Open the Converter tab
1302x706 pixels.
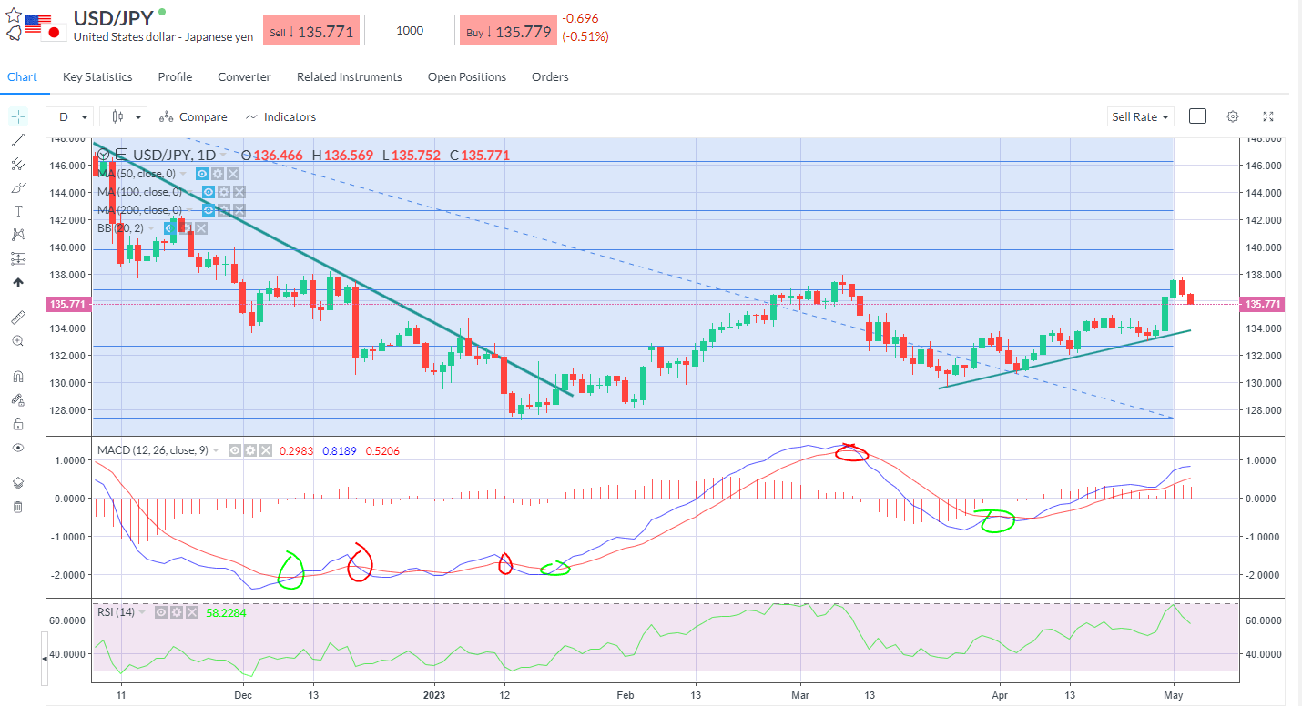(244, 77)
